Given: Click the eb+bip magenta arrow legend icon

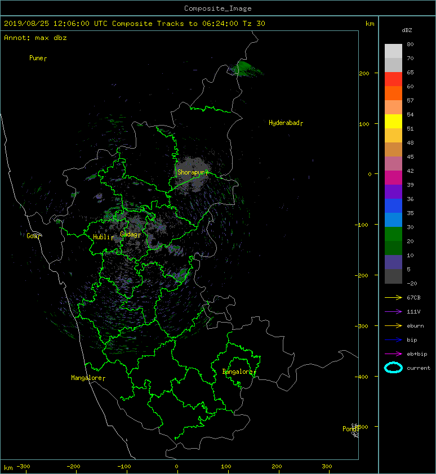Looking at the screenshot, I should (393, 354).
